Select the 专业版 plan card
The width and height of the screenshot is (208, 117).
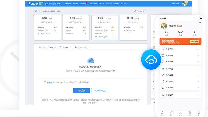click(76, 27)
